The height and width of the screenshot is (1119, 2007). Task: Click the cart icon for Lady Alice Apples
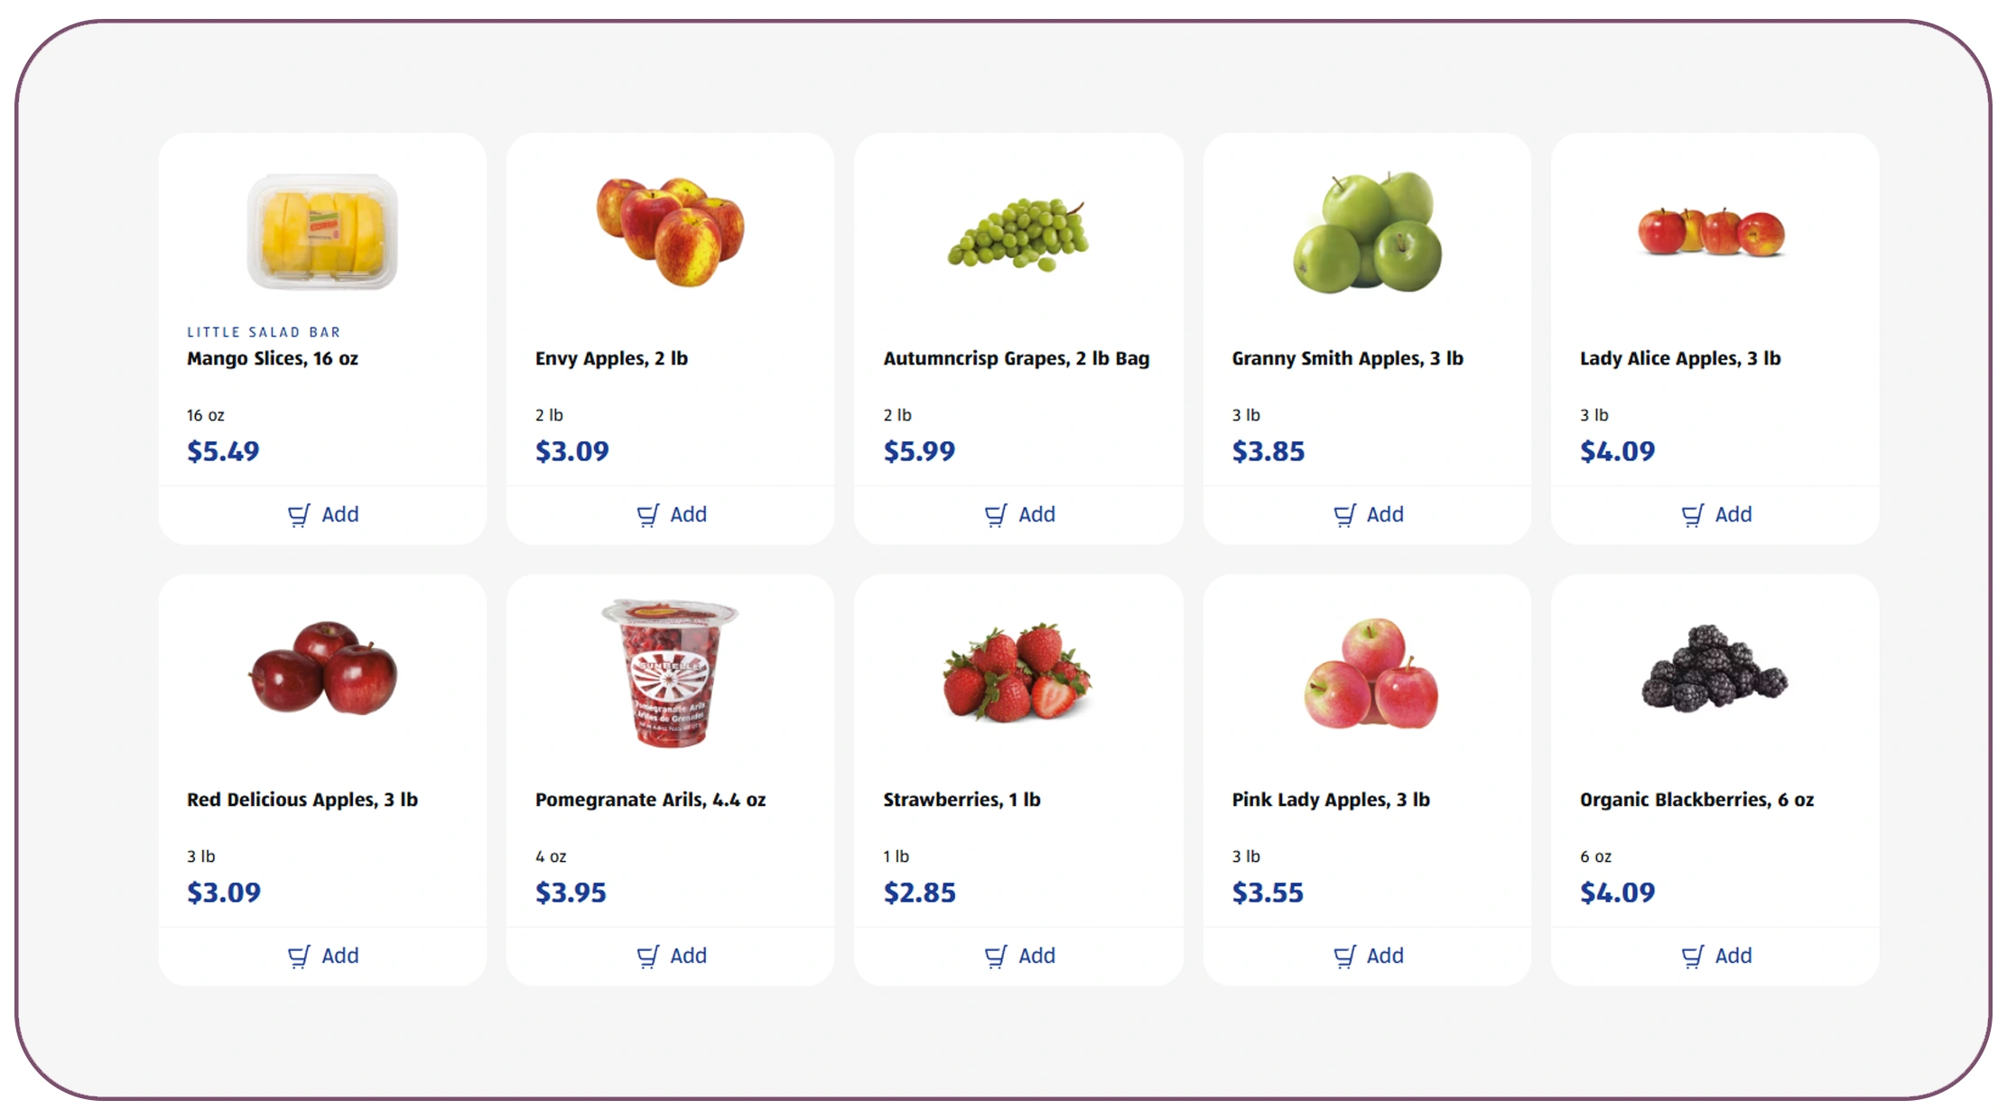pyautogui.click(x=1694, y=514)
